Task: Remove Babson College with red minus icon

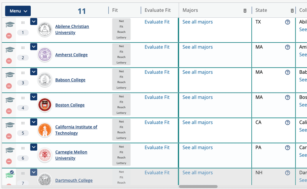Action: 9,86
